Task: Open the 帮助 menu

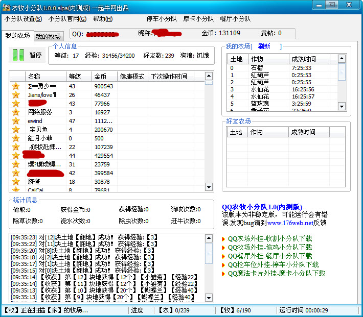Action: [x=102, y=19]
